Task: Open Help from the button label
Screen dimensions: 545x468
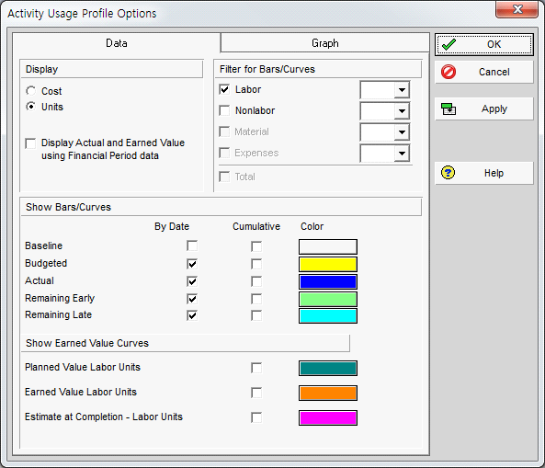Action: coord(494,173)
